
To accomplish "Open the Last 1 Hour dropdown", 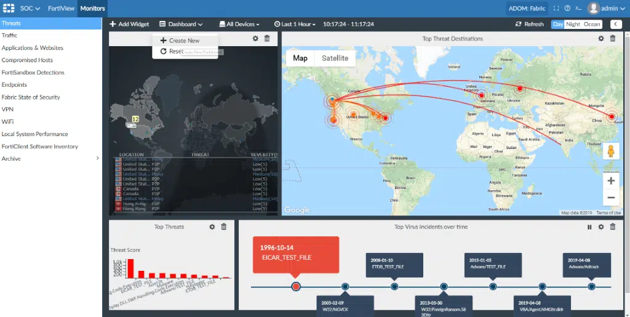I will (x=295, y=24).
